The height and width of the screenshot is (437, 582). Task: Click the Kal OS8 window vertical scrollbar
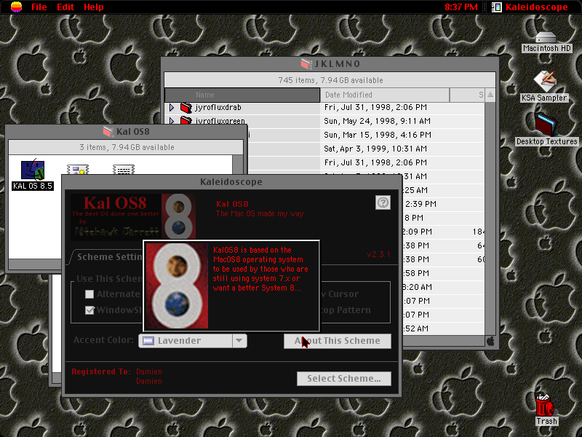tap(238, 165)
